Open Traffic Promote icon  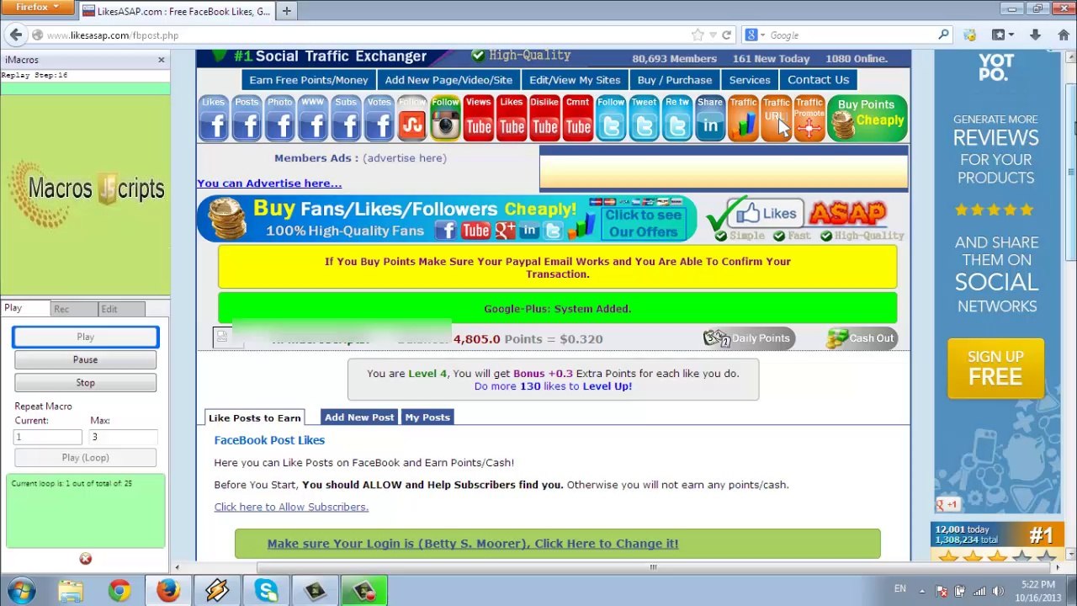[809, 118]
